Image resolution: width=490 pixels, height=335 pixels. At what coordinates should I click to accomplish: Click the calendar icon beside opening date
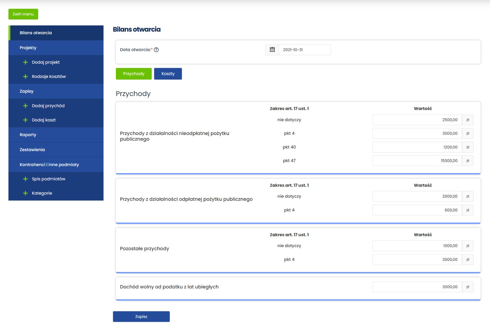272,50
